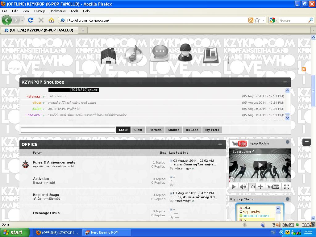Open ~tatamag~ profile in shoutbox
Viewport: 316px width, 237px height.
34,96
